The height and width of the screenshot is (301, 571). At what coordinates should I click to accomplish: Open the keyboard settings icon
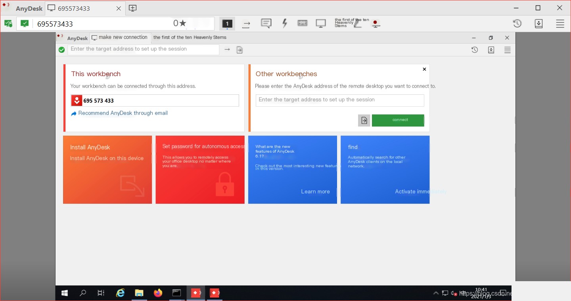click(303, 23)
